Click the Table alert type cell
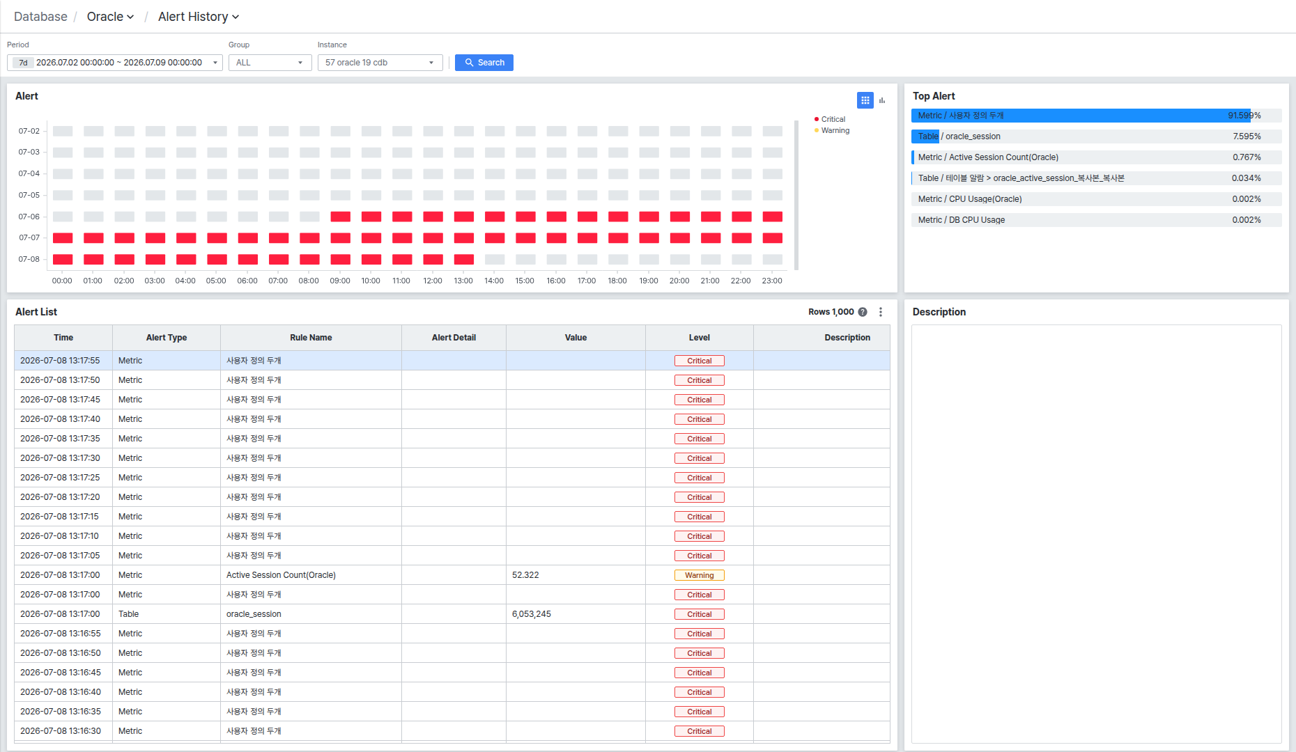This screenshot has height=752, width=1296. click(x=167, y=614)
